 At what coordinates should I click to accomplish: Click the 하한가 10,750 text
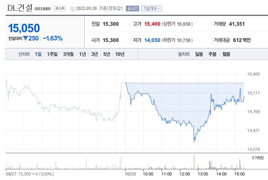pos(177,40)
